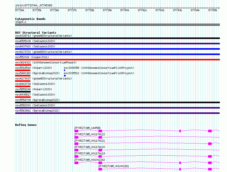
Task: Click the narrow exon box on NM_001002261 transcript
Action: 180,169
